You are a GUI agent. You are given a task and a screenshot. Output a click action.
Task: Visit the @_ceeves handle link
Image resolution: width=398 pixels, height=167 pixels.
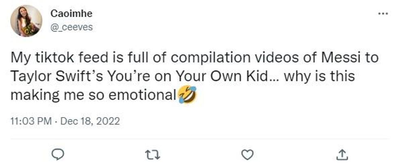[71, 28]
